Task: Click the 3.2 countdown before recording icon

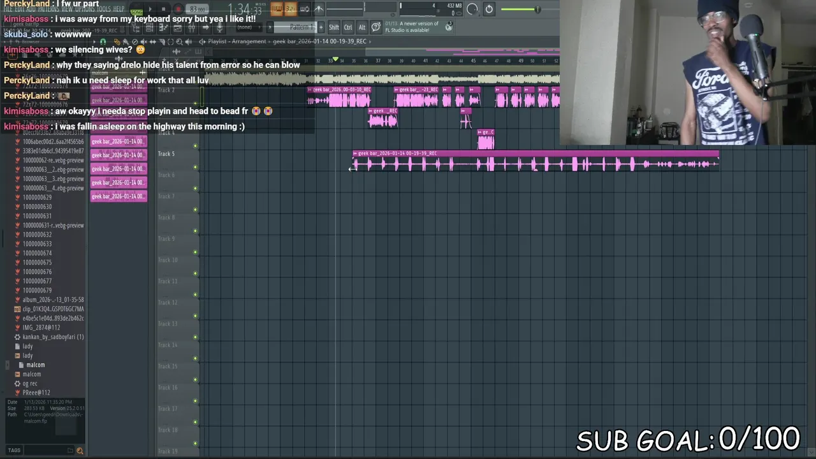Action: tap(290, 9)
